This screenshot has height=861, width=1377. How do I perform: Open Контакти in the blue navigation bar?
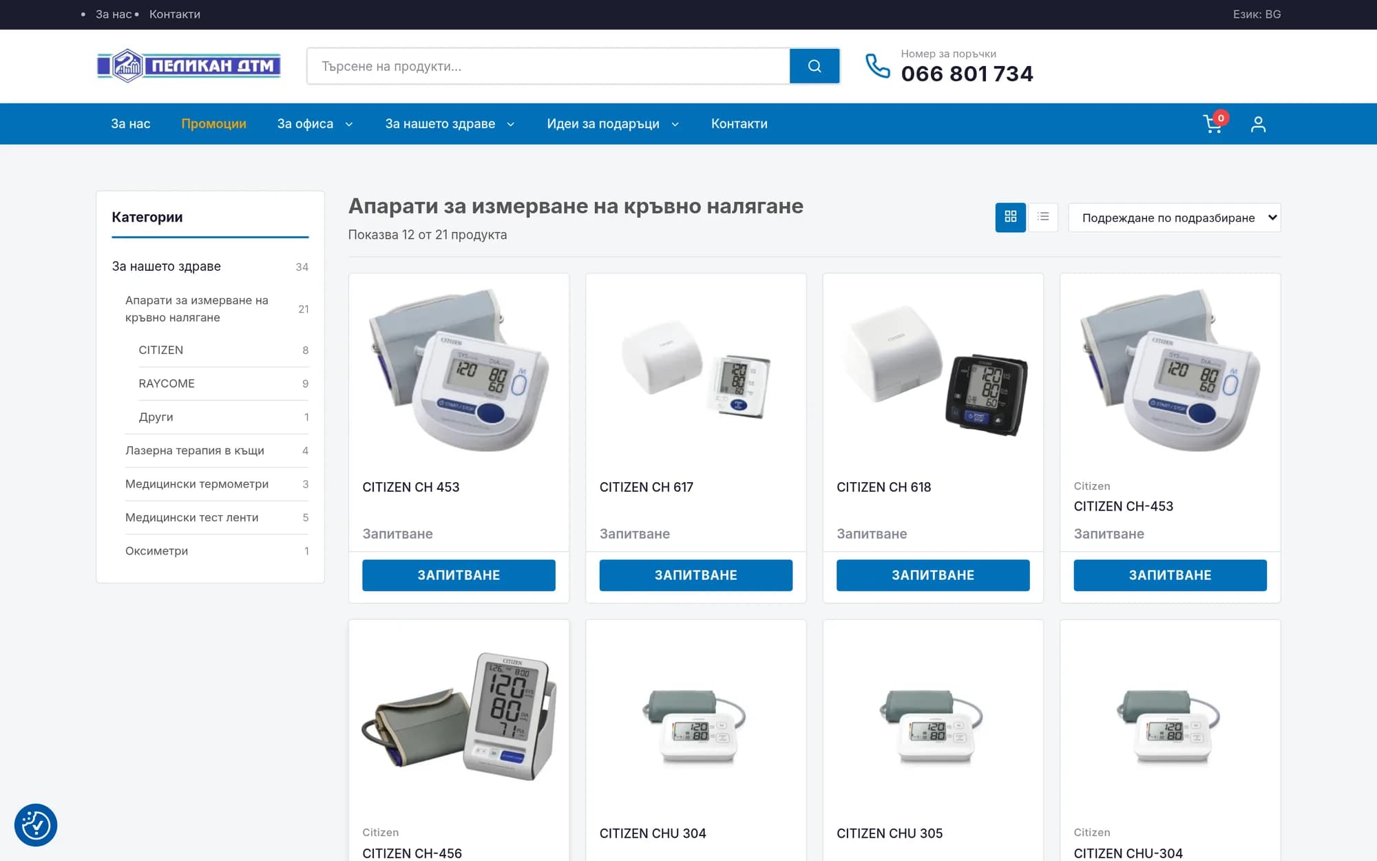[x=739, y=124]
